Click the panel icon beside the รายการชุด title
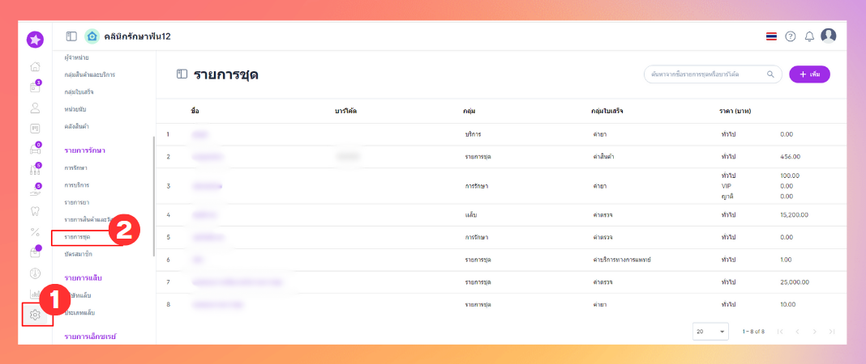This screenshot has height=364, width=866. click(182, 74)
